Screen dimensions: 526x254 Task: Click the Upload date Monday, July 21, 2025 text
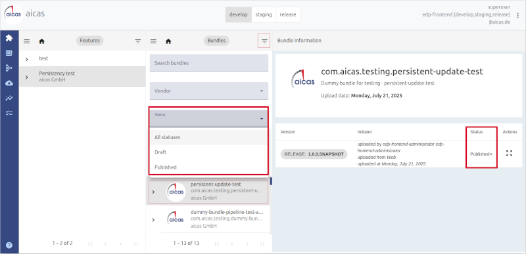point(361,96)
